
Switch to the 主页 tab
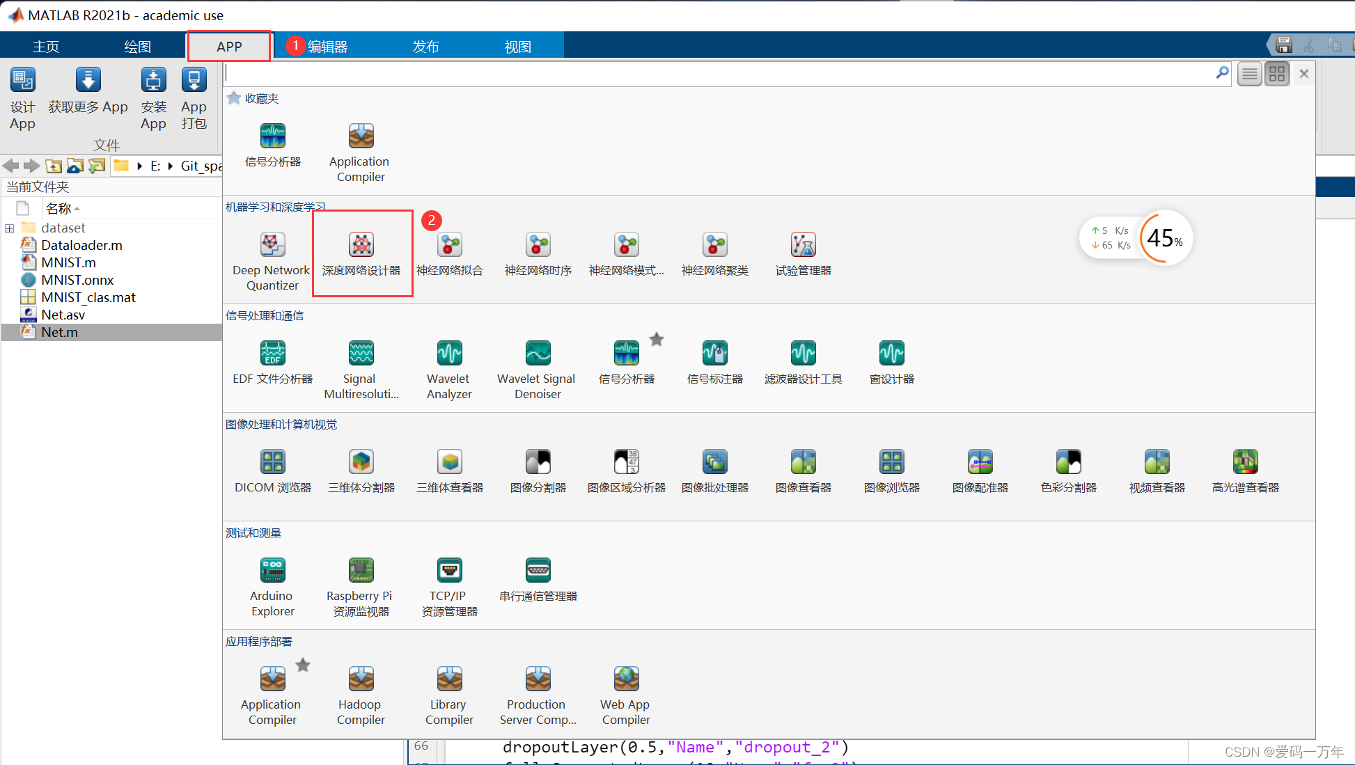point(46,47)
